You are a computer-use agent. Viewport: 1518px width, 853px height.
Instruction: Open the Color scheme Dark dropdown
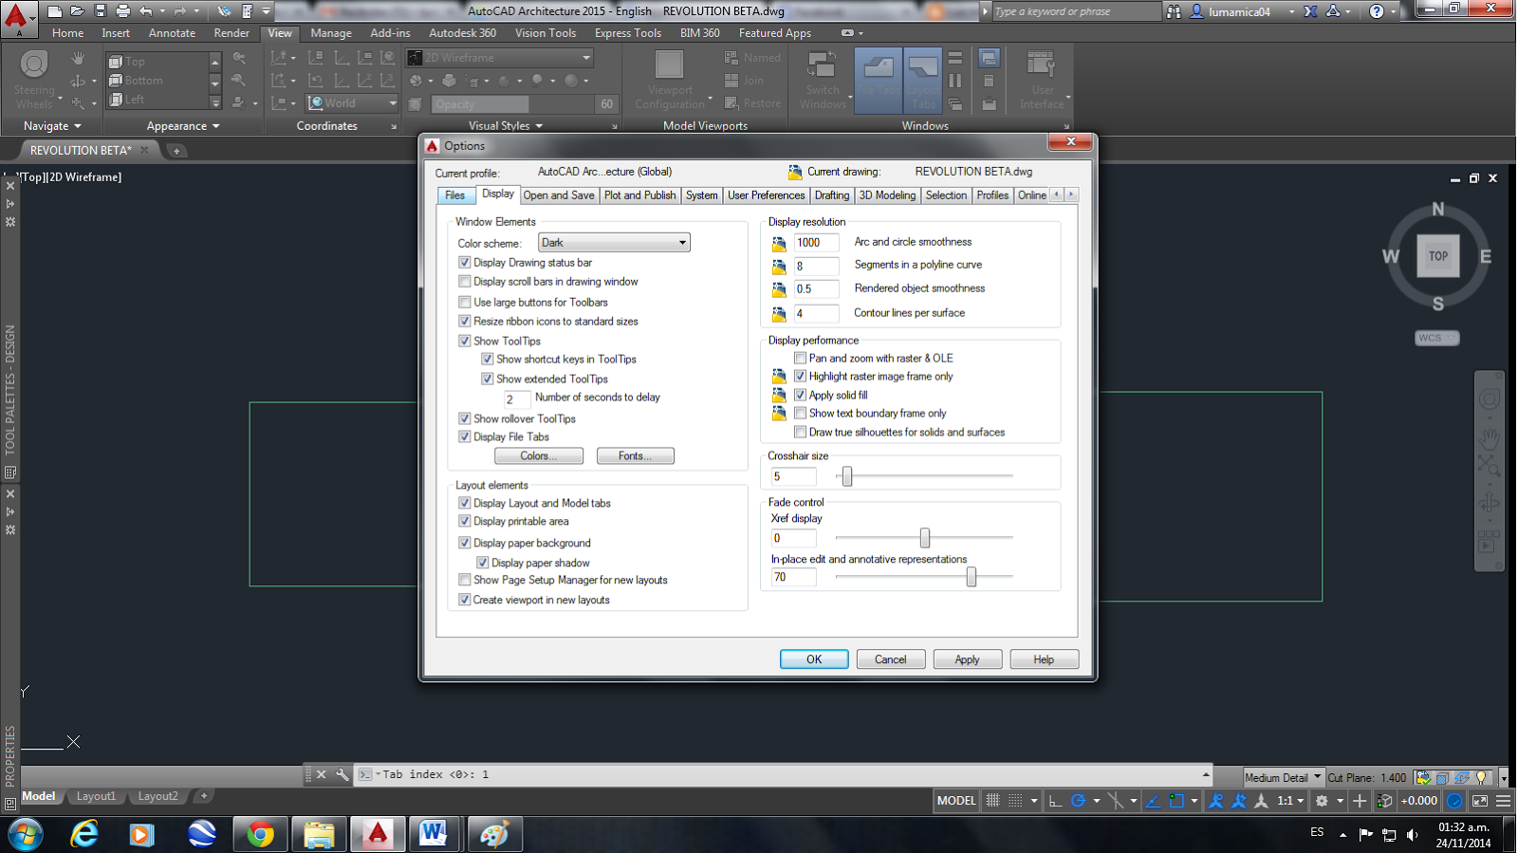(614, 243)
